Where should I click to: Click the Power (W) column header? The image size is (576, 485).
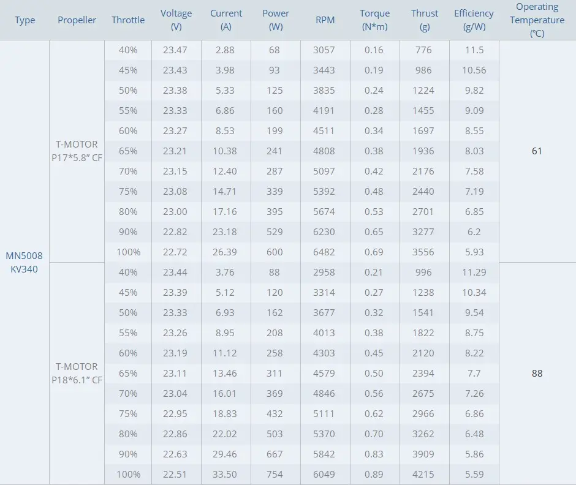pyautogui.click(x=275, y=20)
